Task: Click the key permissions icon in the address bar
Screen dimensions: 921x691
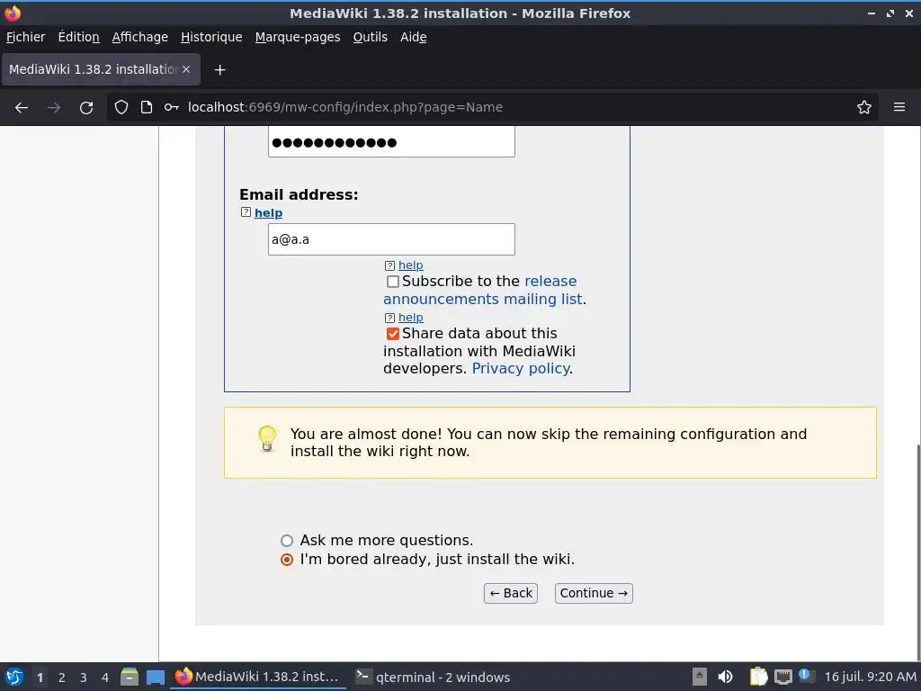Action: coord(172,107)
